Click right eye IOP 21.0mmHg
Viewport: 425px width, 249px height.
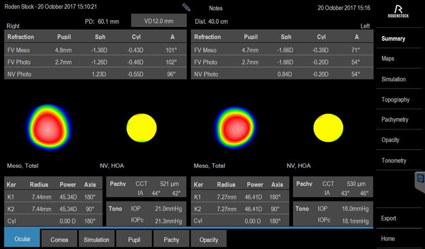click(168, 209)
